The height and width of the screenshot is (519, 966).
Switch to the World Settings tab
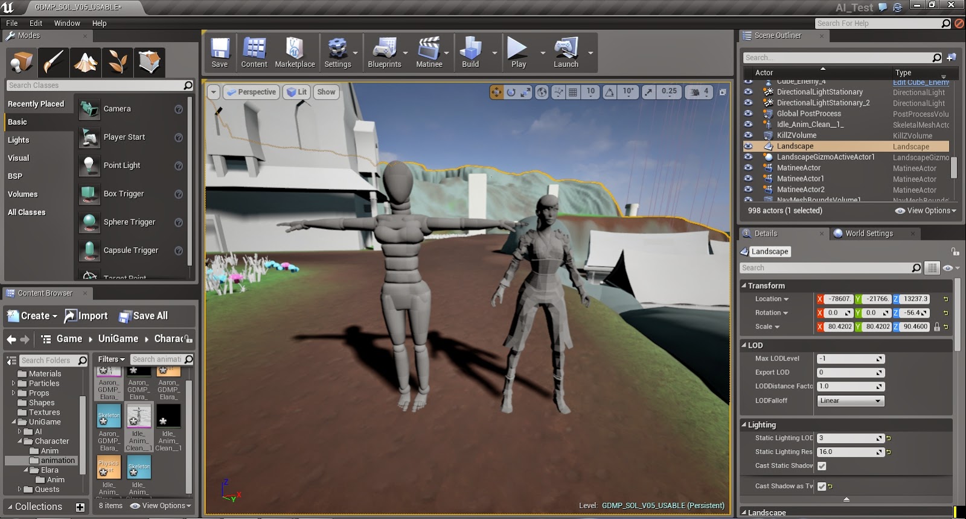868,234
